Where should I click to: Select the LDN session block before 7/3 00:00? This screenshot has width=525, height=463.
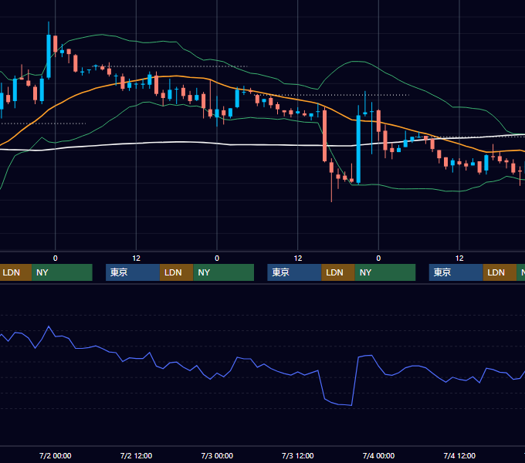[x=177, y=272]
